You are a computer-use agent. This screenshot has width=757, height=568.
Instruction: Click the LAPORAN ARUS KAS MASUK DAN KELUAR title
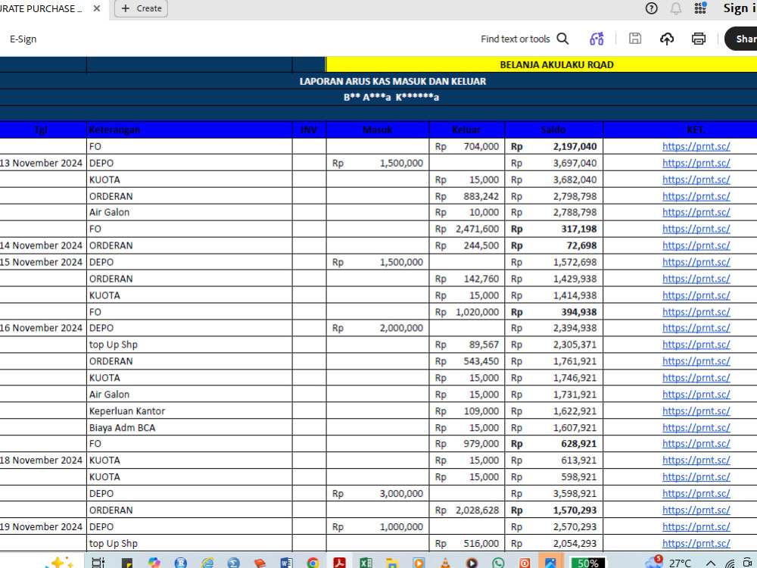pos(392,81)
